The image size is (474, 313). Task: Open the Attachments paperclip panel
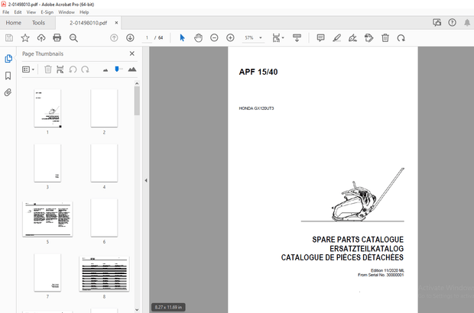click(8, 92)
